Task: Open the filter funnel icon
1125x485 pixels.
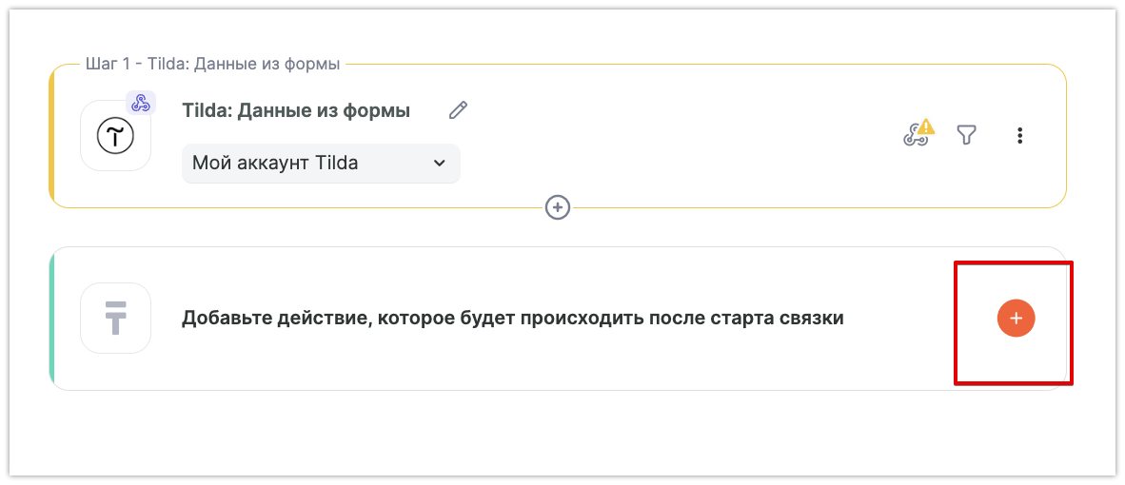Action: [x=967, y=136]
